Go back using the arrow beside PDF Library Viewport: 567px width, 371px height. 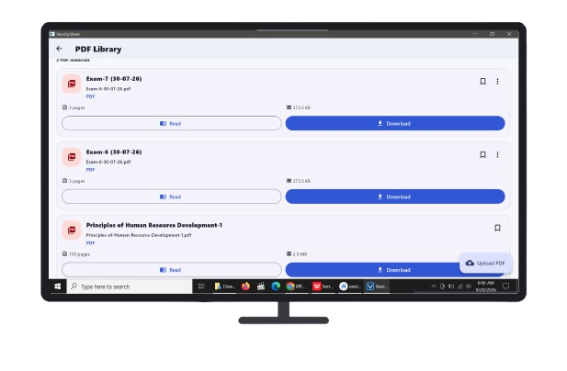click(60, 49)
